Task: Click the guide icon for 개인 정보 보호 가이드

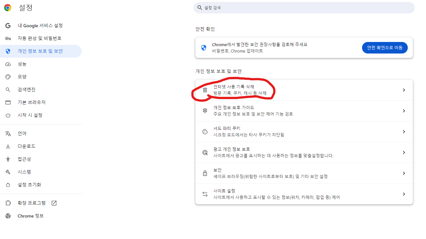Action: pyautogui.click(x=205, y=111)
